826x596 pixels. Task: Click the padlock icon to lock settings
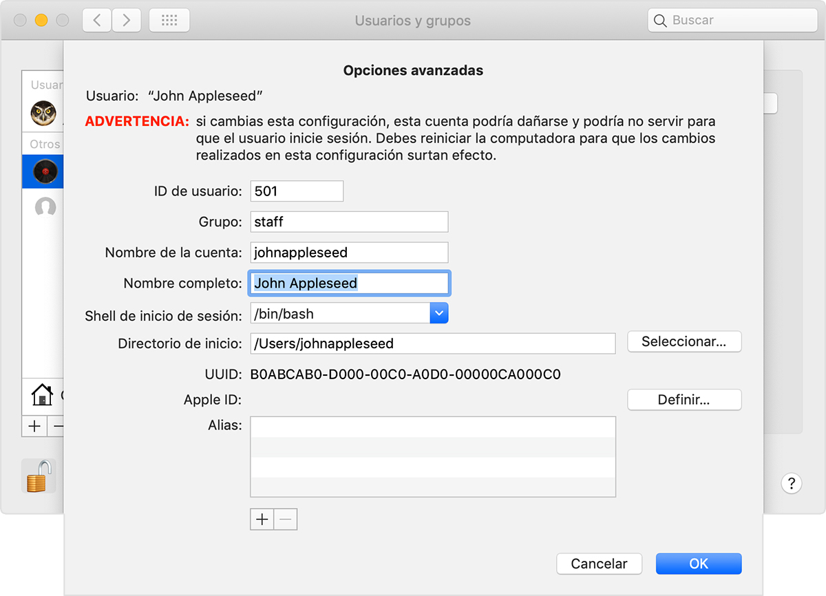click(x=39, y=476)
